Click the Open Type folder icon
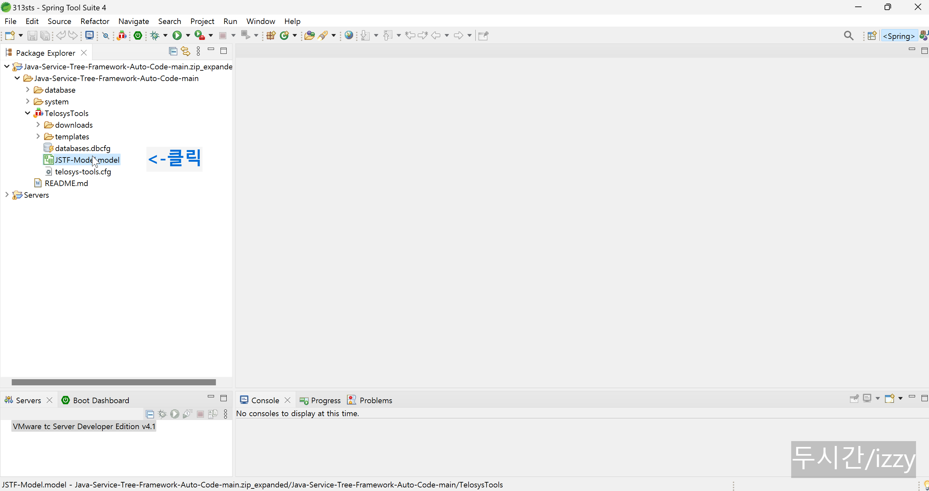Screen dimensions: 929x491 pyautogui.click(x=309, y=35)
